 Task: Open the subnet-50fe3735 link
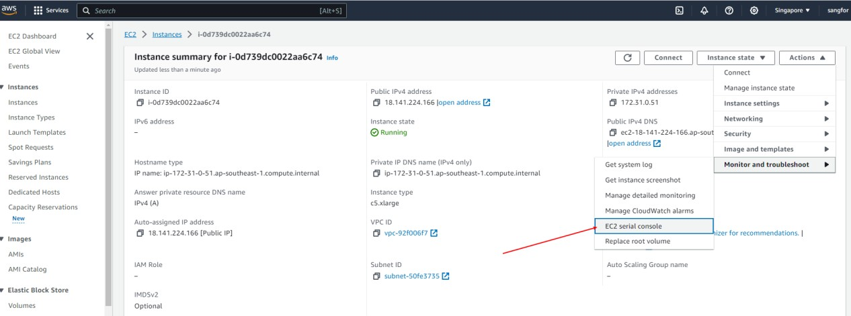tap(411, 276)
